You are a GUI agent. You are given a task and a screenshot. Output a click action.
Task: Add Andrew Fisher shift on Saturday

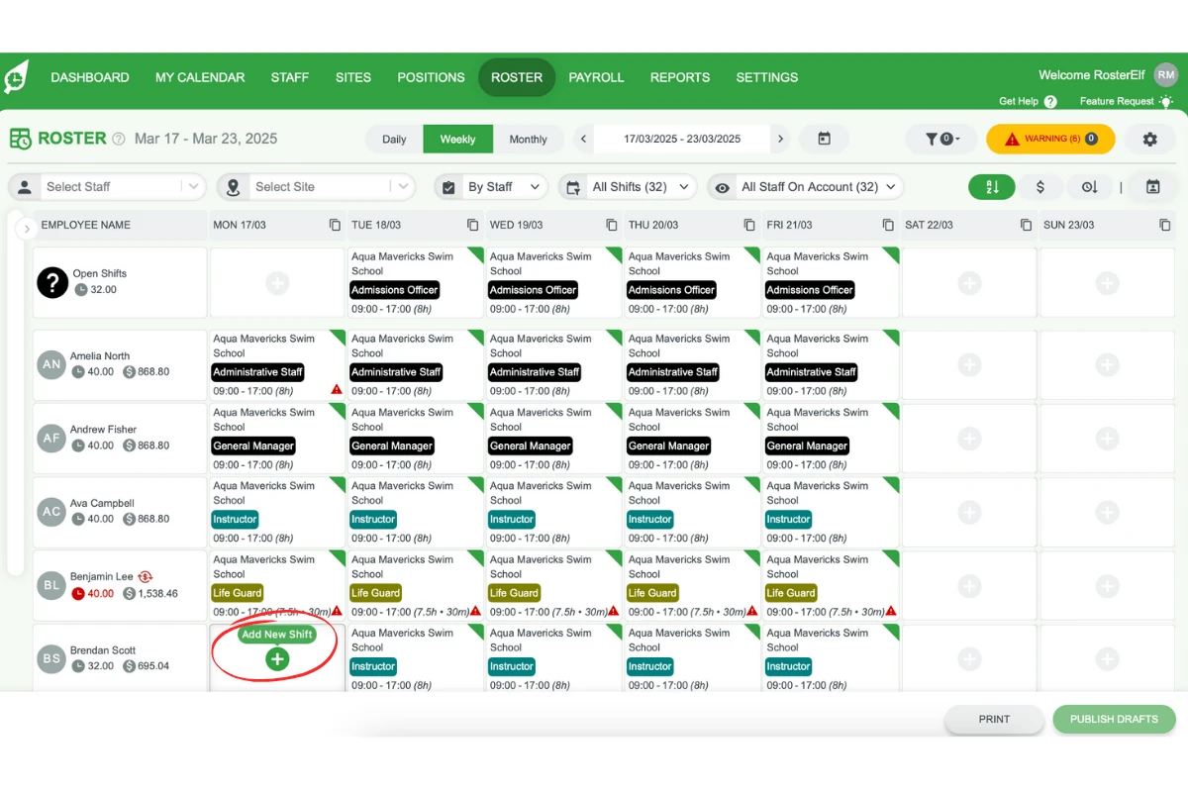tap(969, 439)
